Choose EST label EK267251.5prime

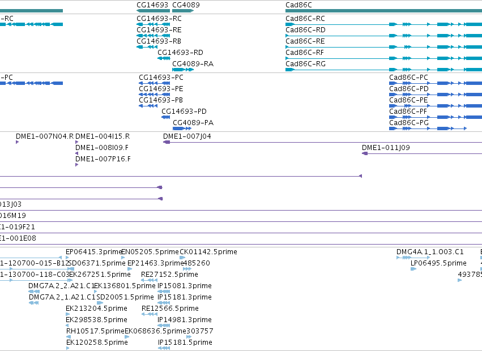tap(100, 275)
